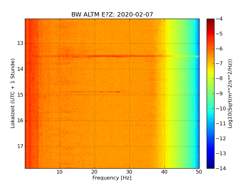249x187 pixels.
Task: Click the x-axis tick label '40'
Action: pyautogui.click(x=164, y=172)
